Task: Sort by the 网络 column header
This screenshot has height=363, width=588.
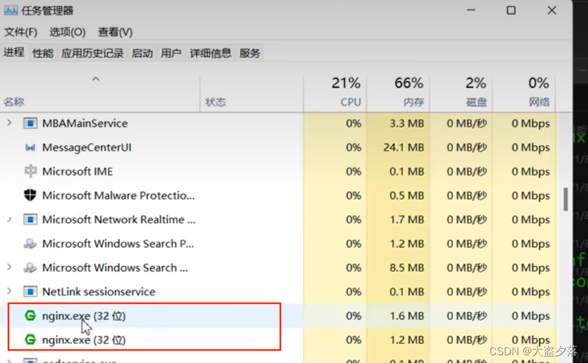Action: [524, 94]
